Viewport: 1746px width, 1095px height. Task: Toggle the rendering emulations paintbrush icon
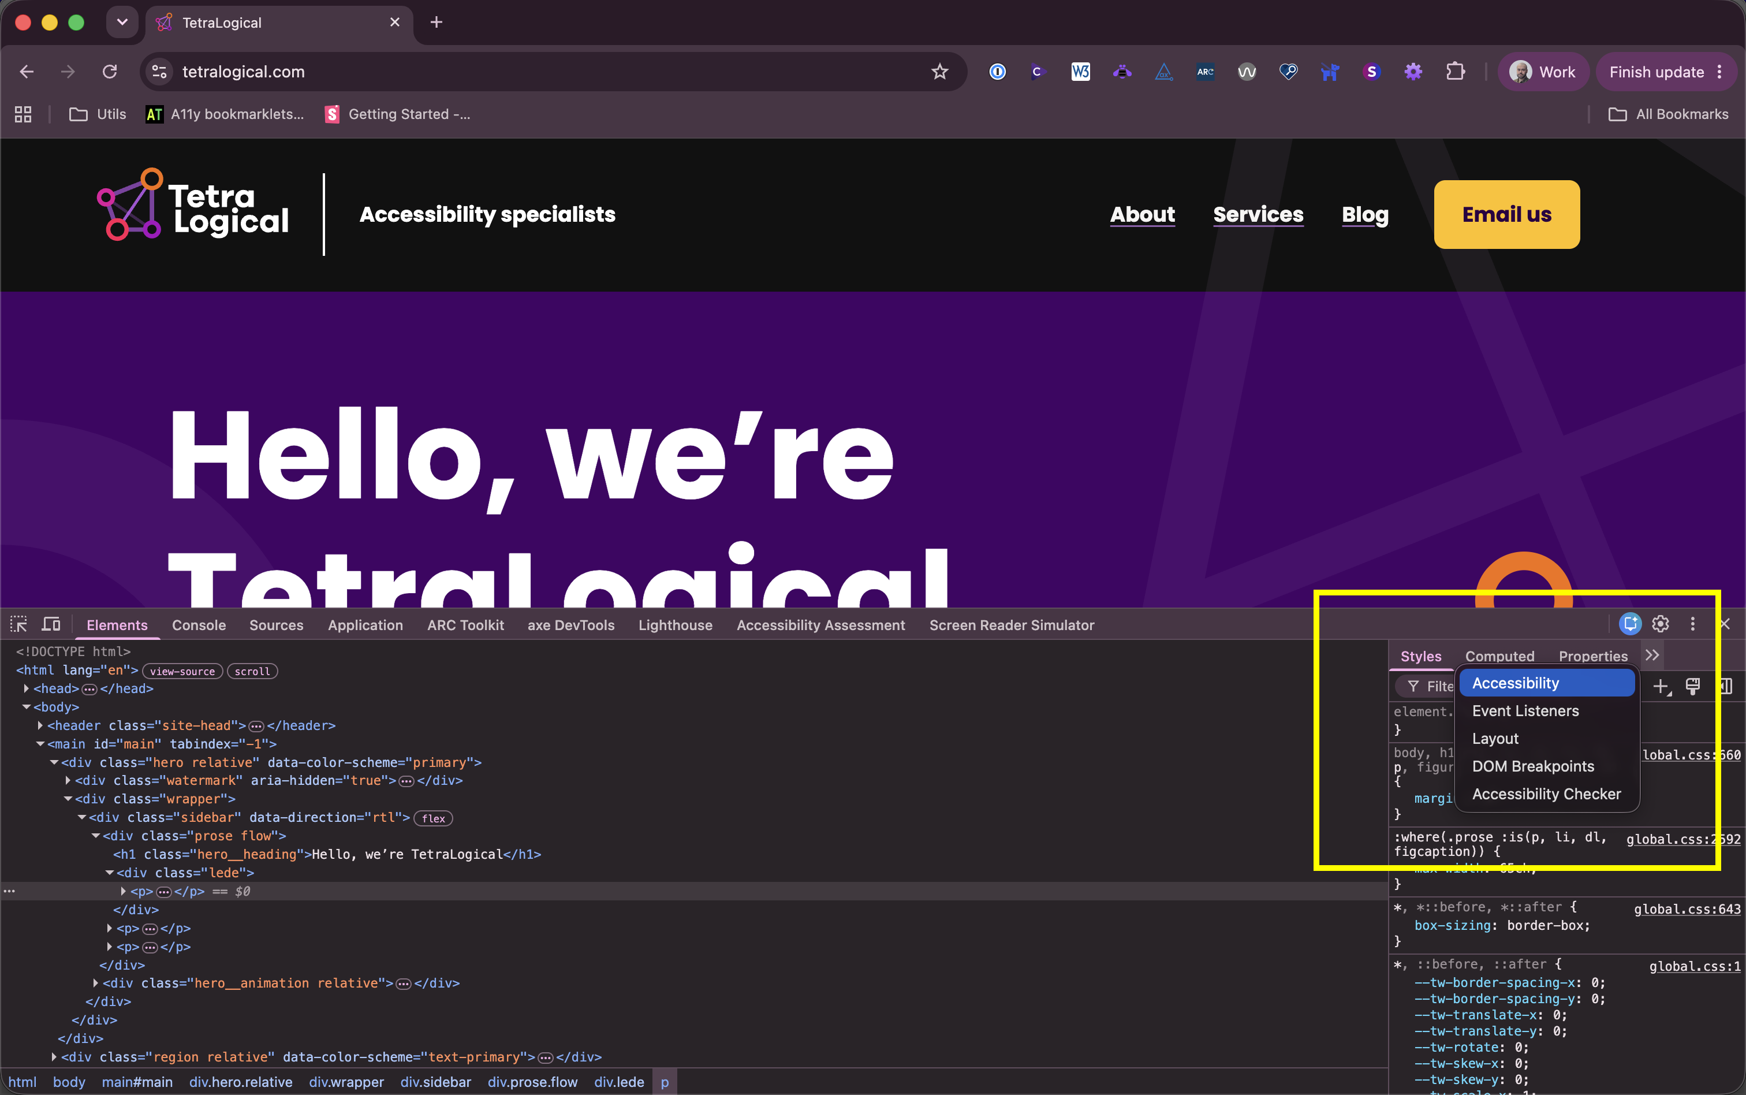point(1692,686)
